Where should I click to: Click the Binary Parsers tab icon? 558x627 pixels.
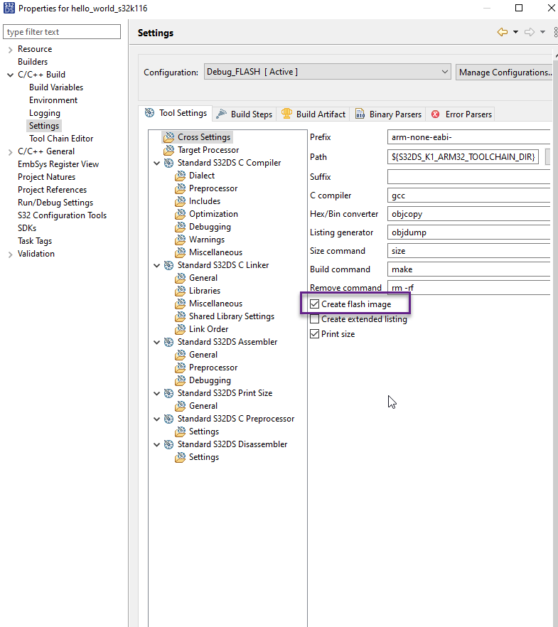click(360, 114)
